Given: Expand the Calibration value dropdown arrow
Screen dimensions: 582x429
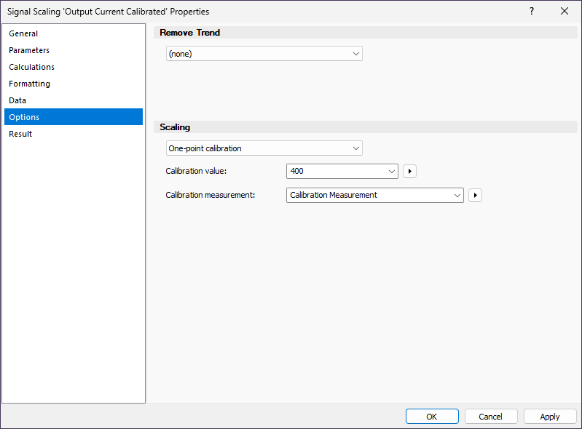Looking at the screenshot, I should (x=392, y=172).
